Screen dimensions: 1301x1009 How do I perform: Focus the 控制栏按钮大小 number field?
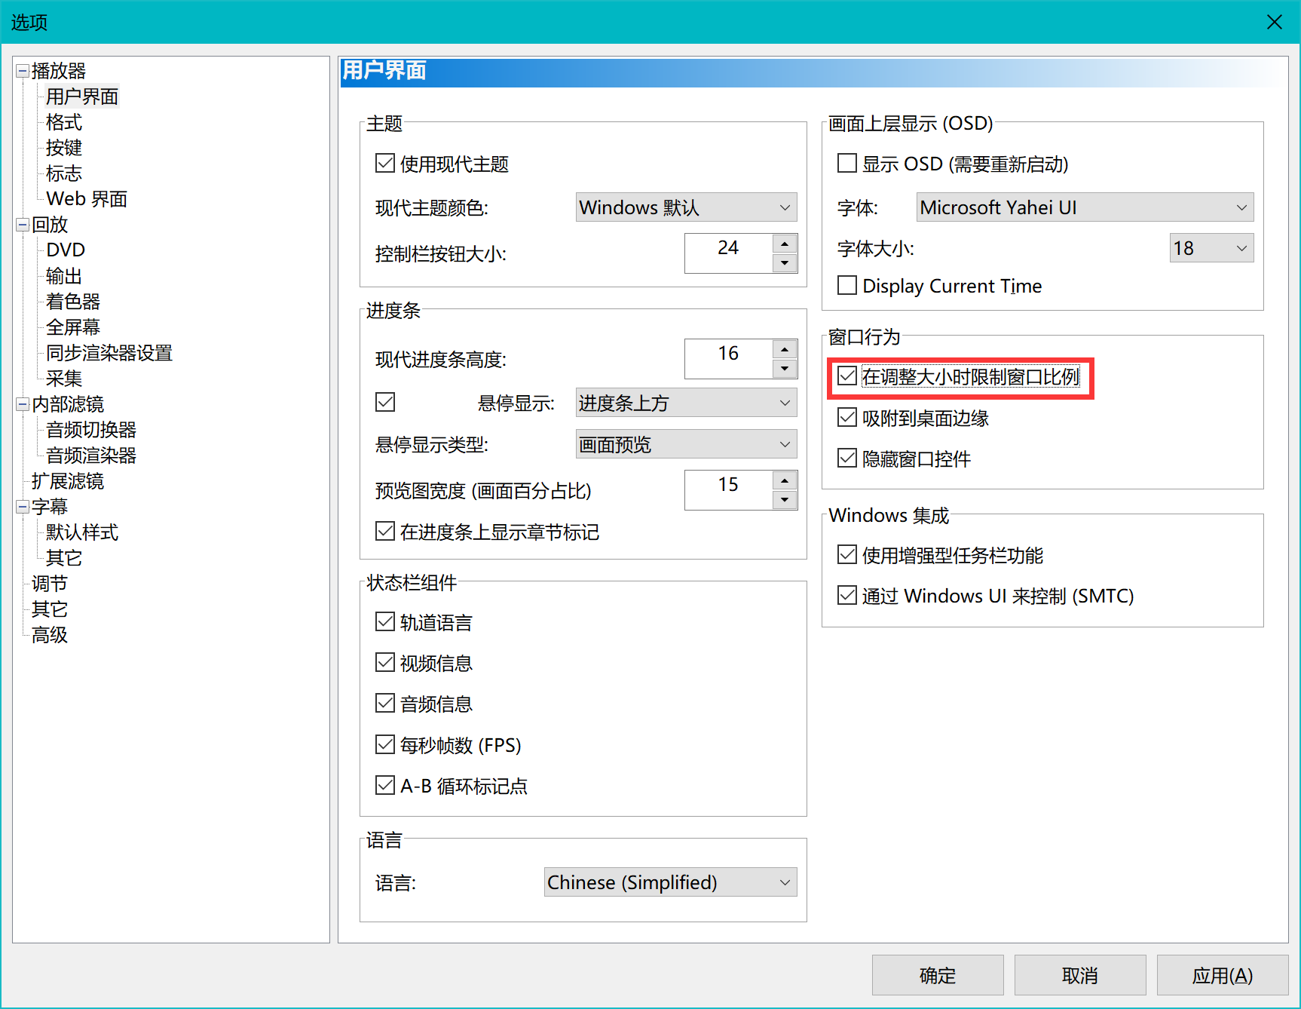729,253
